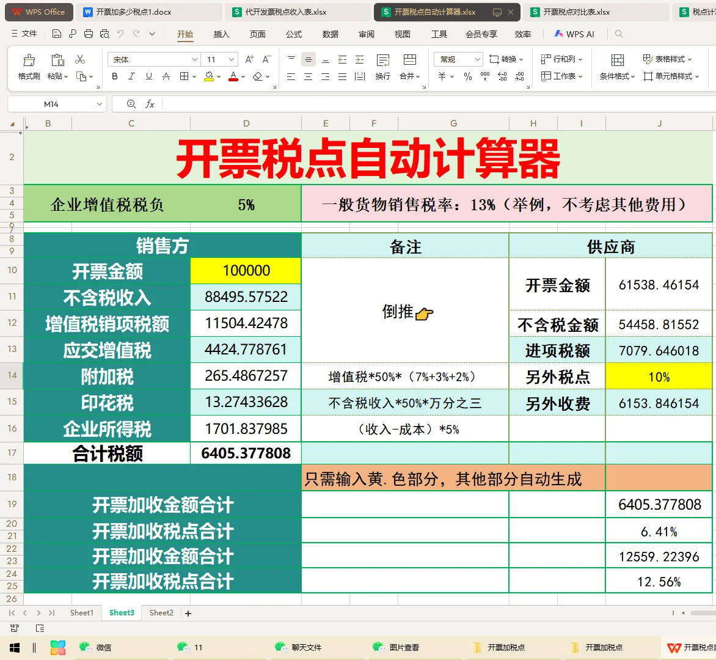This screenshot has height=660, width=716.
Task: Click the red font color swatch
Action: [x=233, y=76]
